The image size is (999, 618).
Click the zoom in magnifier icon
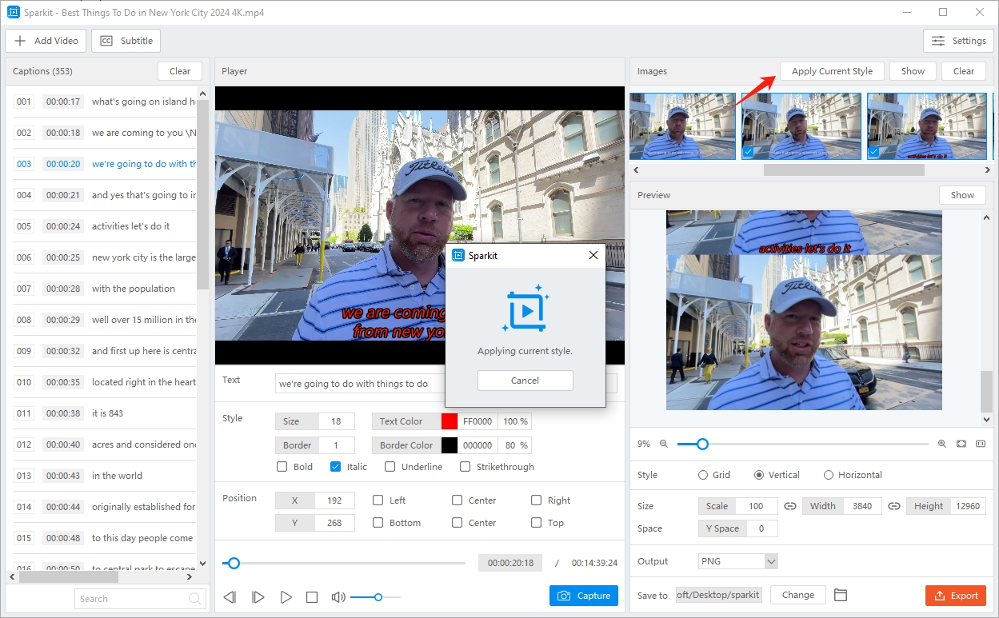pos(941,444)
